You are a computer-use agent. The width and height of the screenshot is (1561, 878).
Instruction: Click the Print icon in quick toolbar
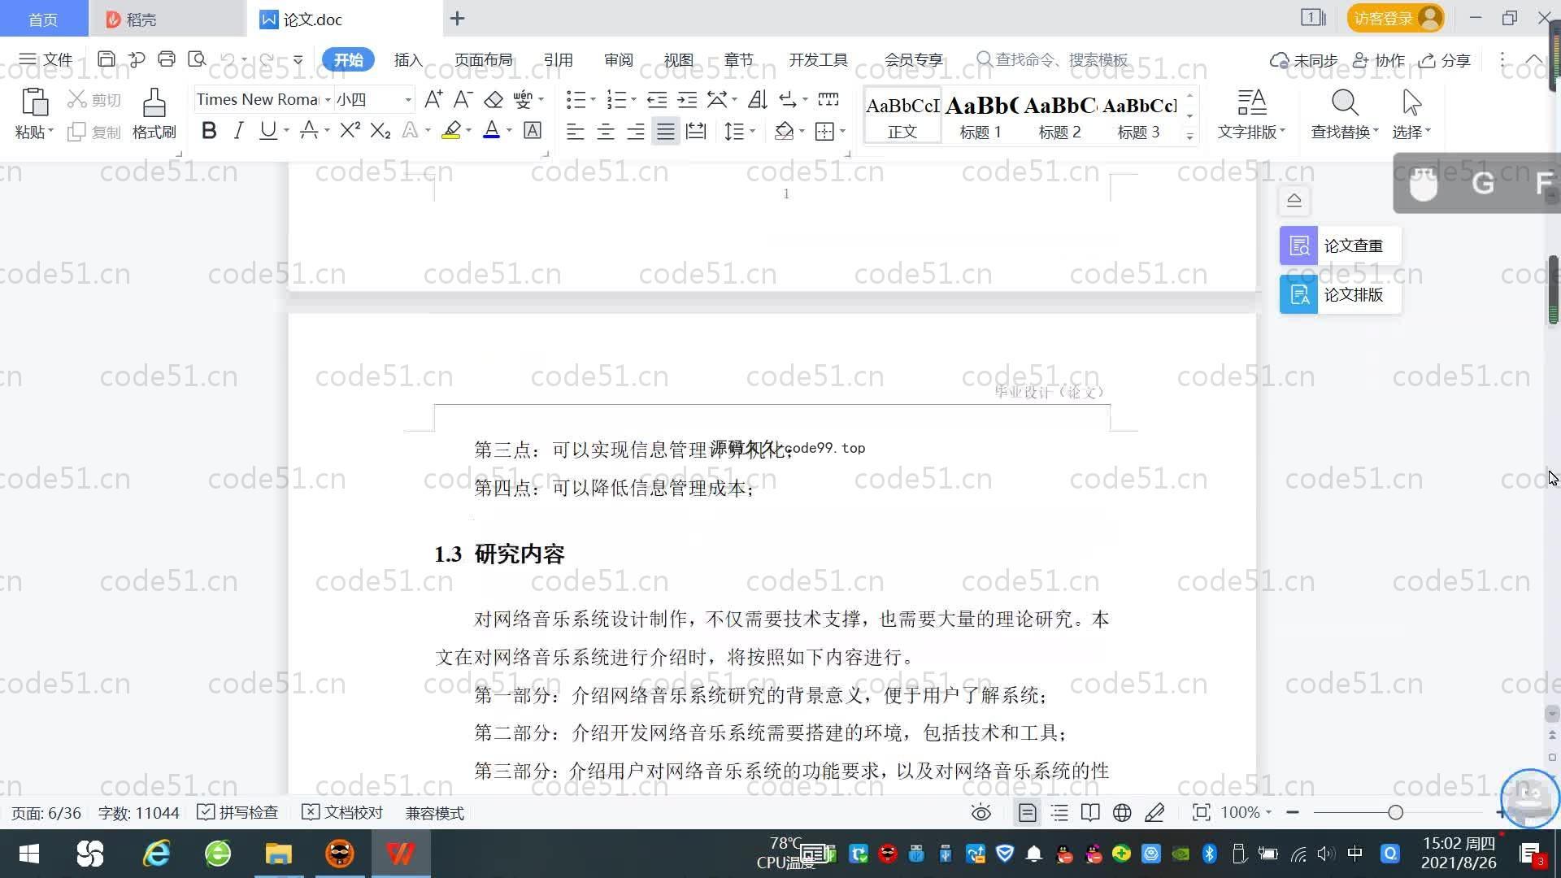(167, 59)
